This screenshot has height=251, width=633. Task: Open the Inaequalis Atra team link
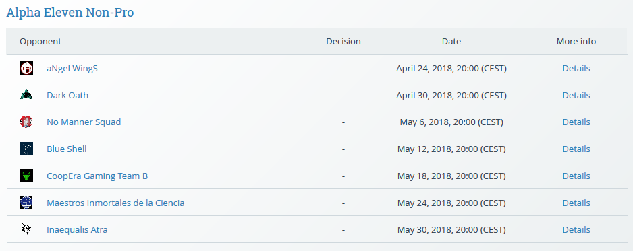point(77,230)
